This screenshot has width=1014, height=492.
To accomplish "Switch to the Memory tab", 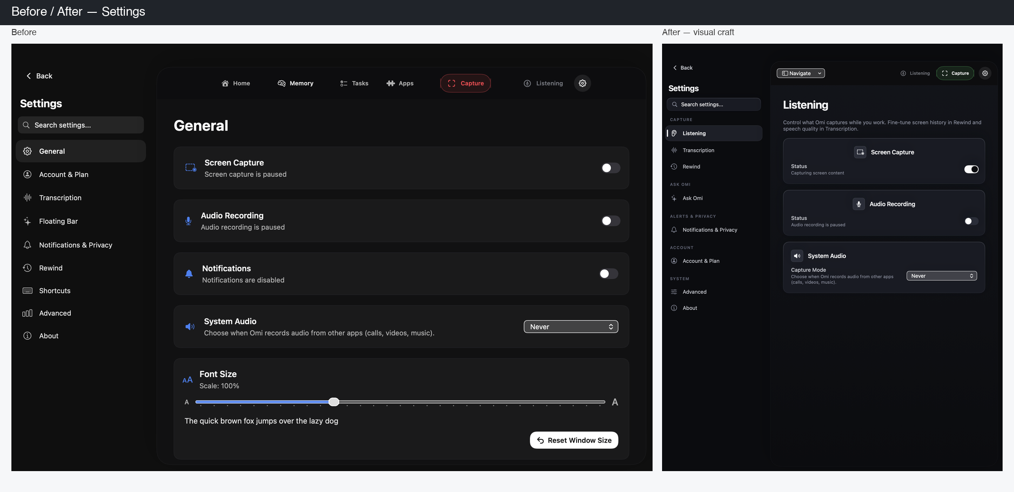I will (x=295, y=83).
